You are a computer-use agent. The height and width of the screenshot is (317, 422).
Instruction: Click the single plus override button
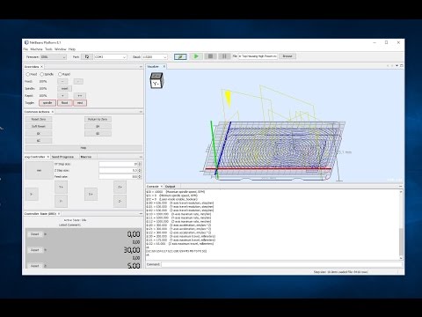coord(62,96)
